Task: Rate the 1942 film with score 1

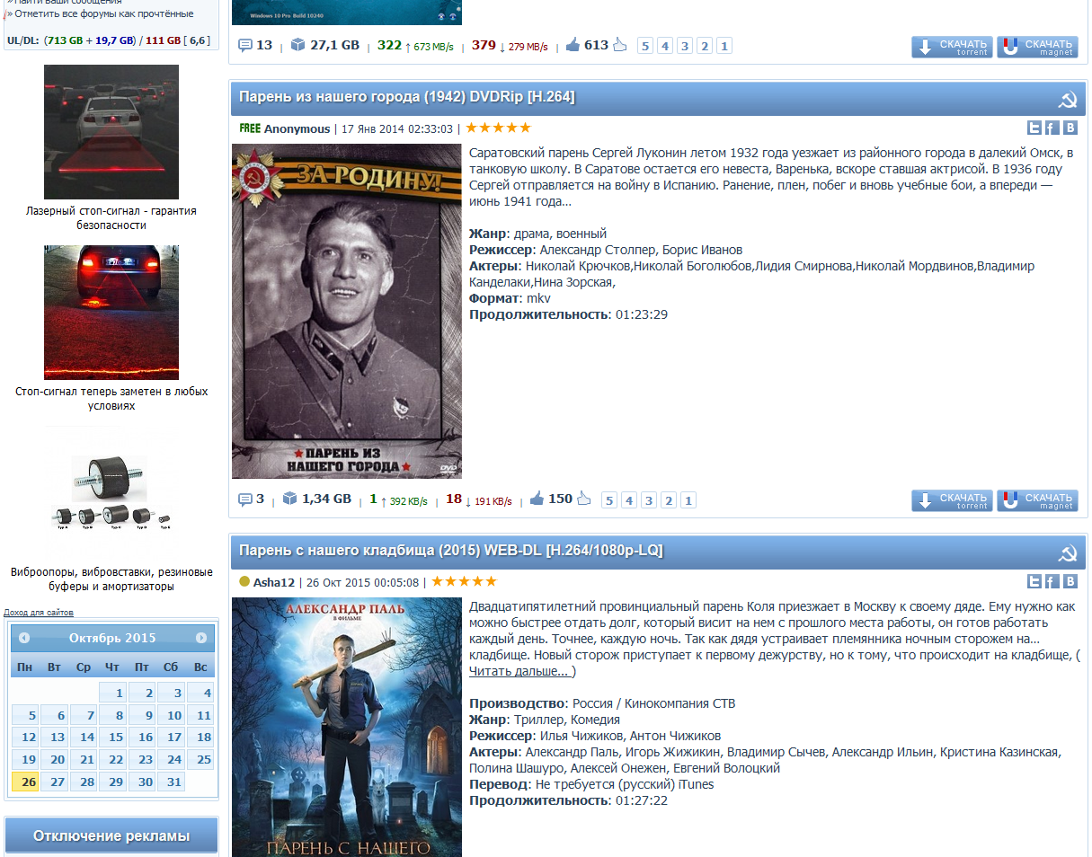Action: (688, 500)
